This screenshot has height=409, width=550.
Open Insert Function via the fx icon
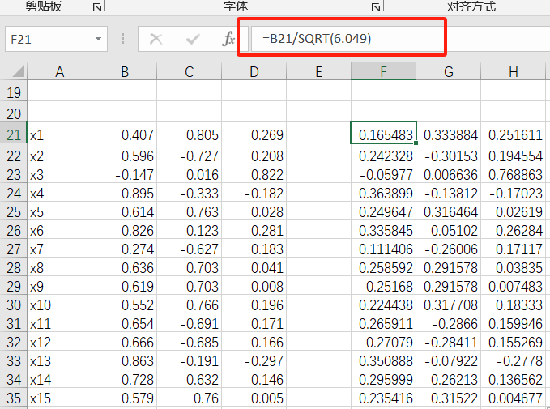coord(229,39)
